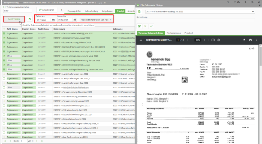Expand Gewählt Filter Datum Von/Bis dropdown
The width and height of the screenshot is (262, 144).
[x=96, y=20]
